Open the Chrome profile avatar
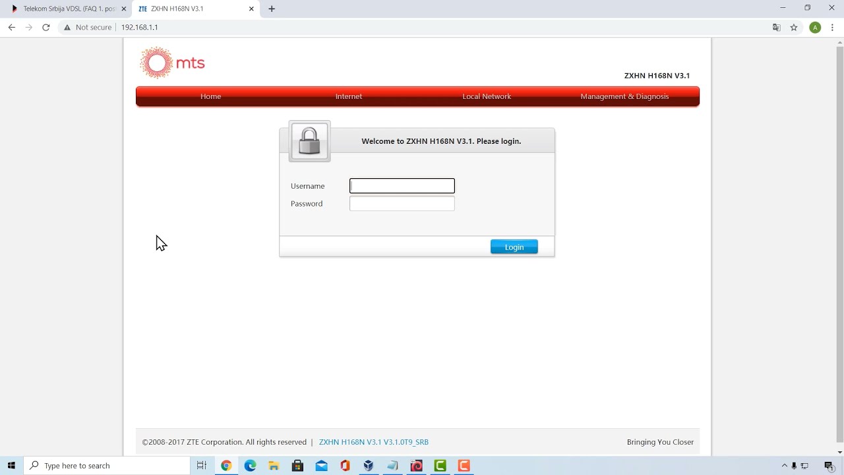The image size is (844, 475). (815, 28)
